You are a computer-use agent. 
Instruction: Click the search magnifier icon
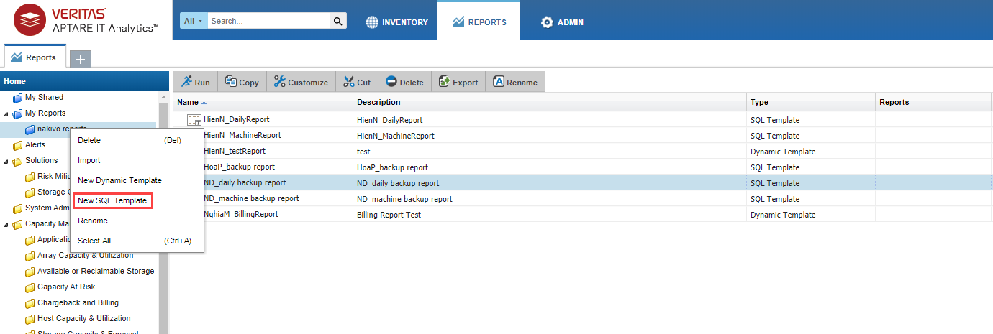tap(338, 22)
